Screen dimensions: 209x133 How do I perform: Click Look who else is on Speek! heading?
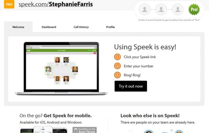(150, 116)
